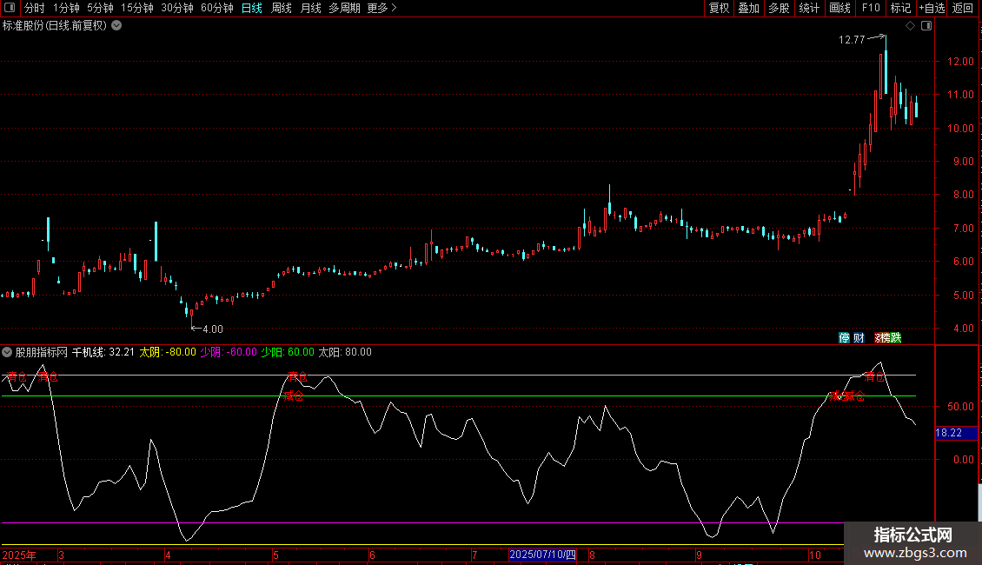982x565 pixels.
Task: Toggle the side panel icon at chart top-right
Action: point(926,26)
